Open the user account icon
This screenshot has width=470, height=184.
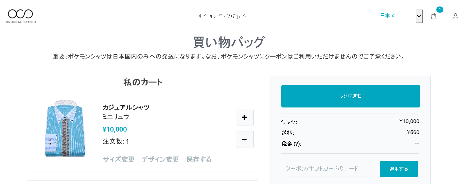click(455, 16)
